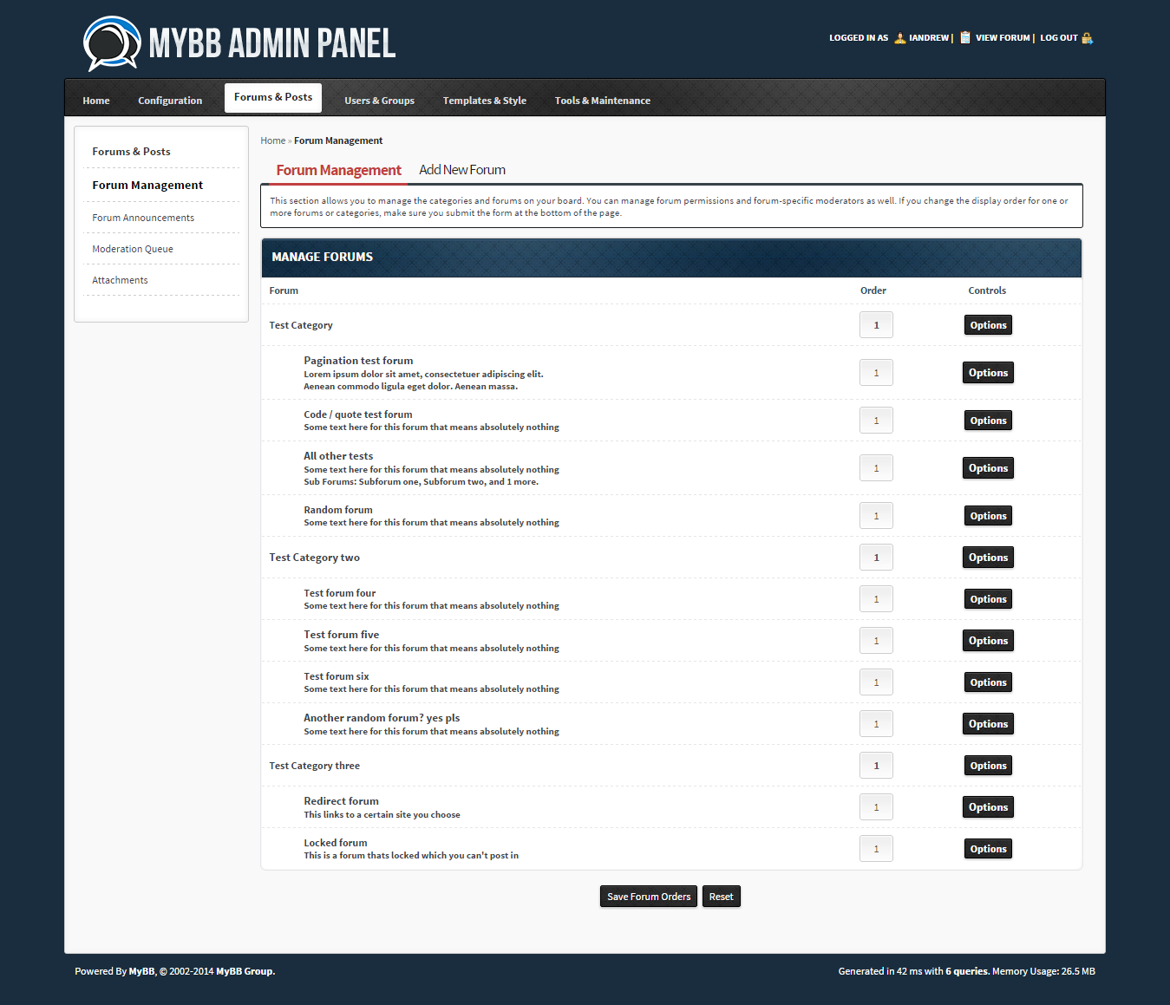Open Moderation Queue in the sidebar
The height and width of the screenshot is (1005, 1170).
point(133,249)
